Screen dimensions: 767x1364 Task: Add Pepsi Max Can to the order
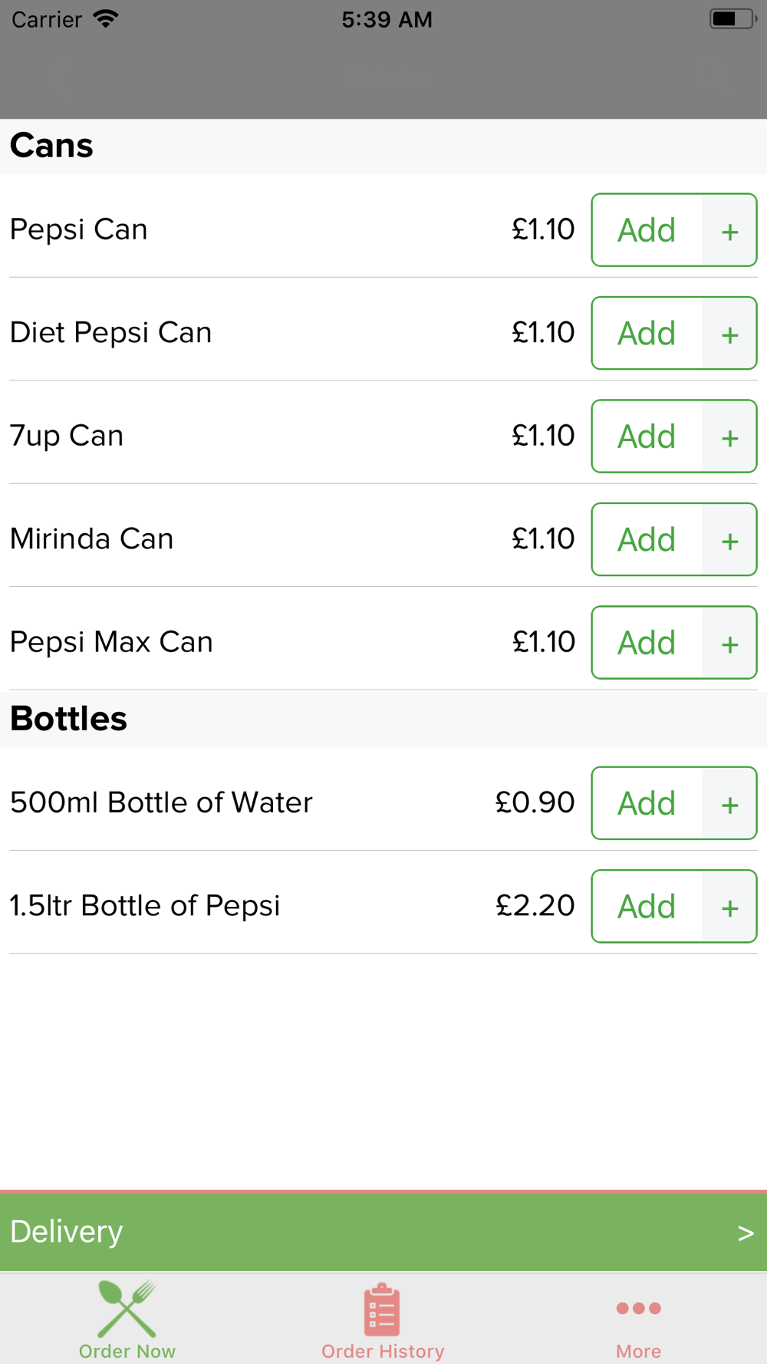coord(647,643)
